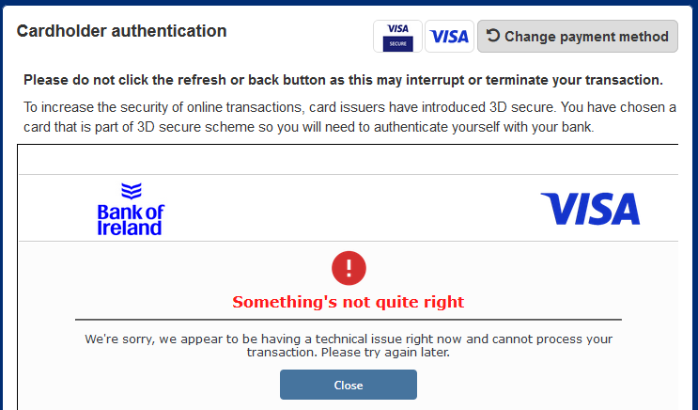Click the Cardholder authentication title

coord(122,31)
